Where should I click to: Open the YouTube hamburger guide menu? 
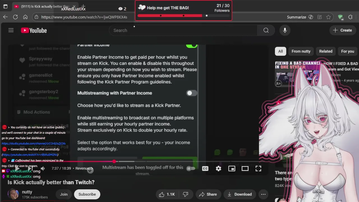point(11,30)
